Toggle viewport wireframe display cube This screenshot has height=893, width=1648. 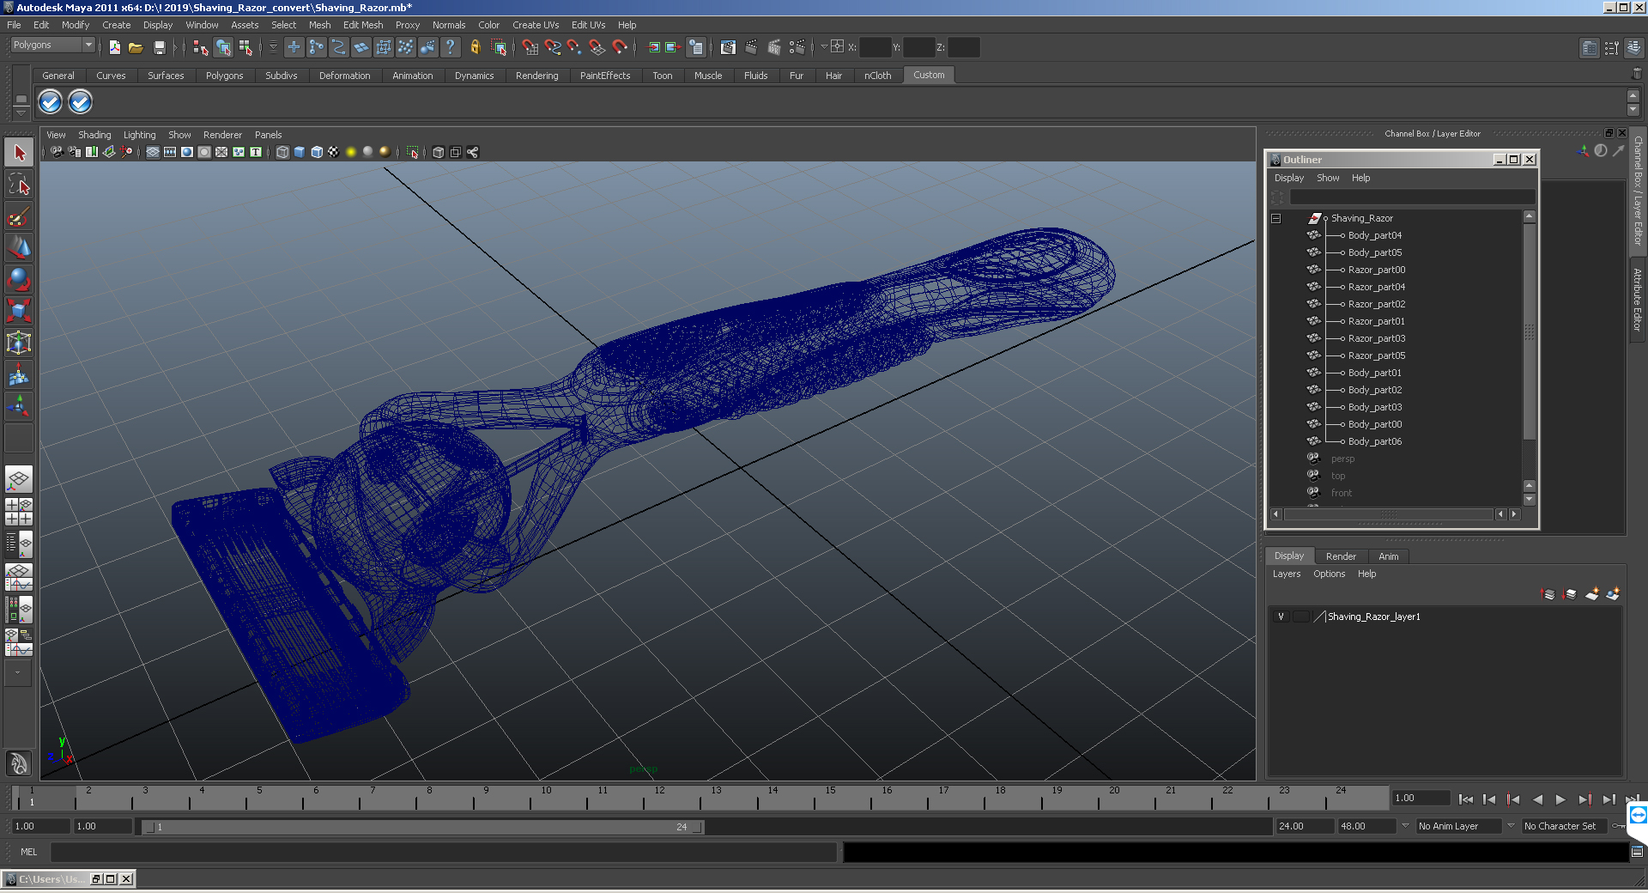click(282, 152)
